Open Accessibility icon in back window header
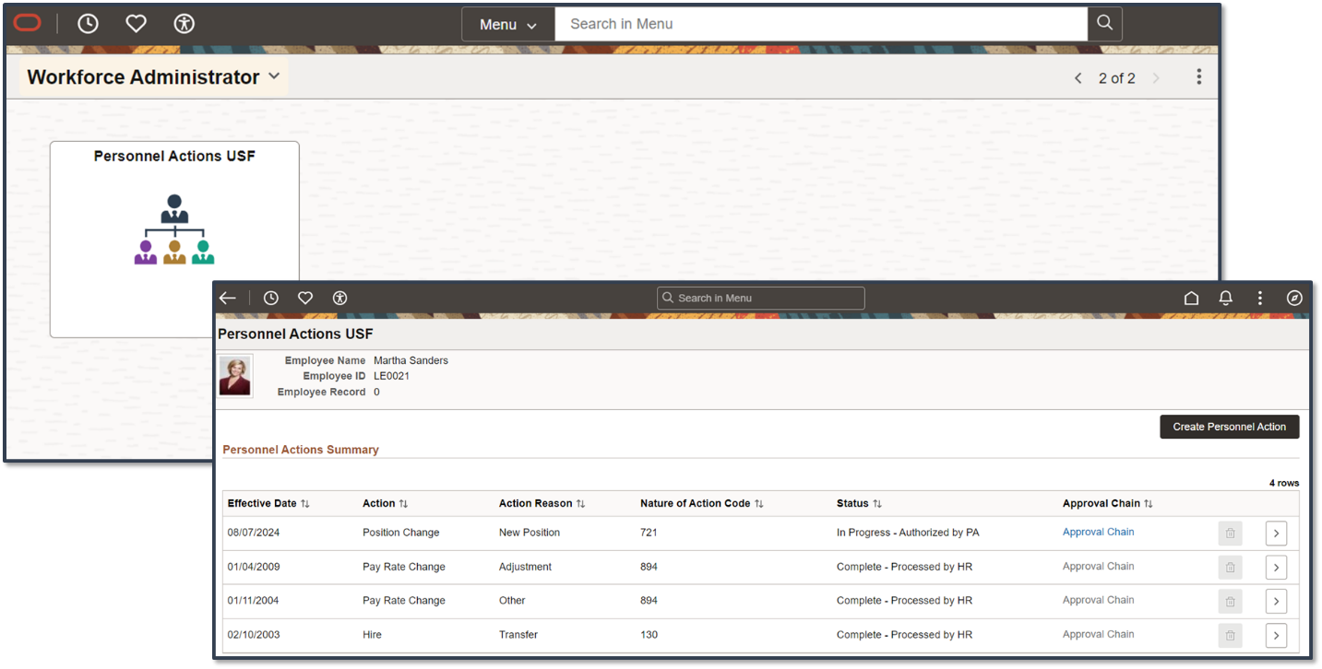The height and width of the screenshot is (669, 1322). coord(185,24)
